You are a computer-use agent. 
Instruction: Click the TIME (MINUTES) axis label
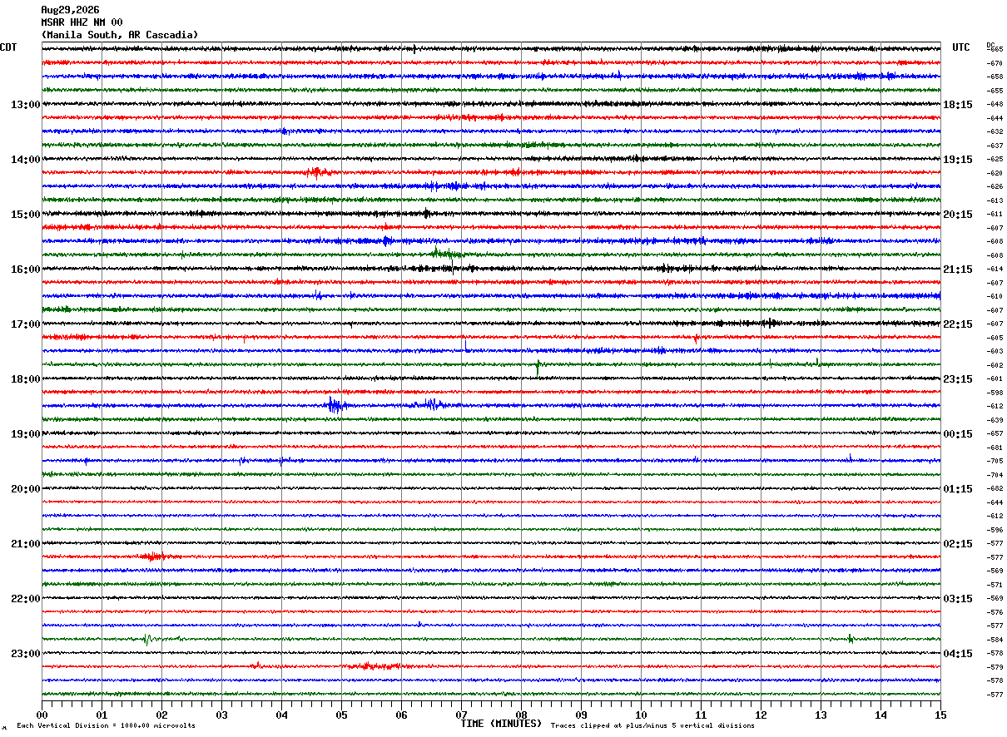pos(501,724)
